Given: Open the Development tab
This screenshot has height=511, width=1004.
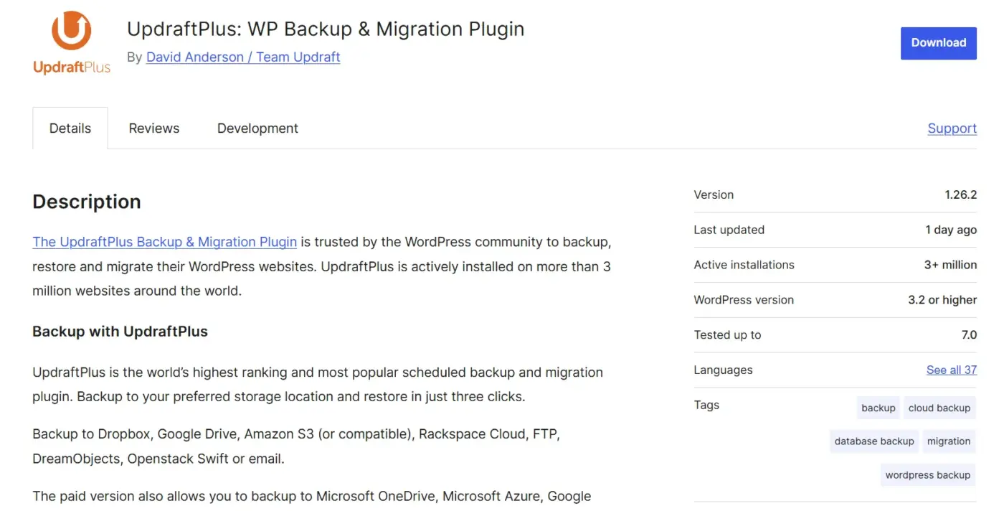Looking at the screenshot, I should [x=257, y=128].
